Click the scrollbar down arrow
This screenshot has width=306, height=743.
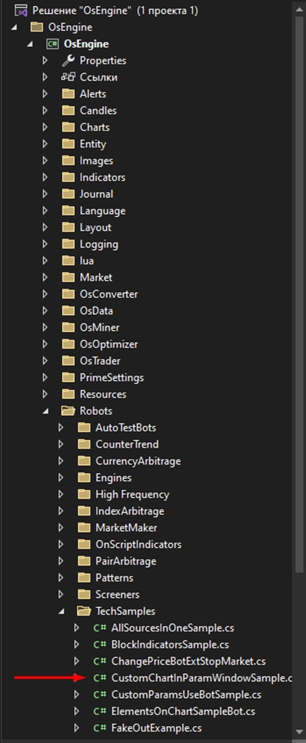[x=300, y=731]
